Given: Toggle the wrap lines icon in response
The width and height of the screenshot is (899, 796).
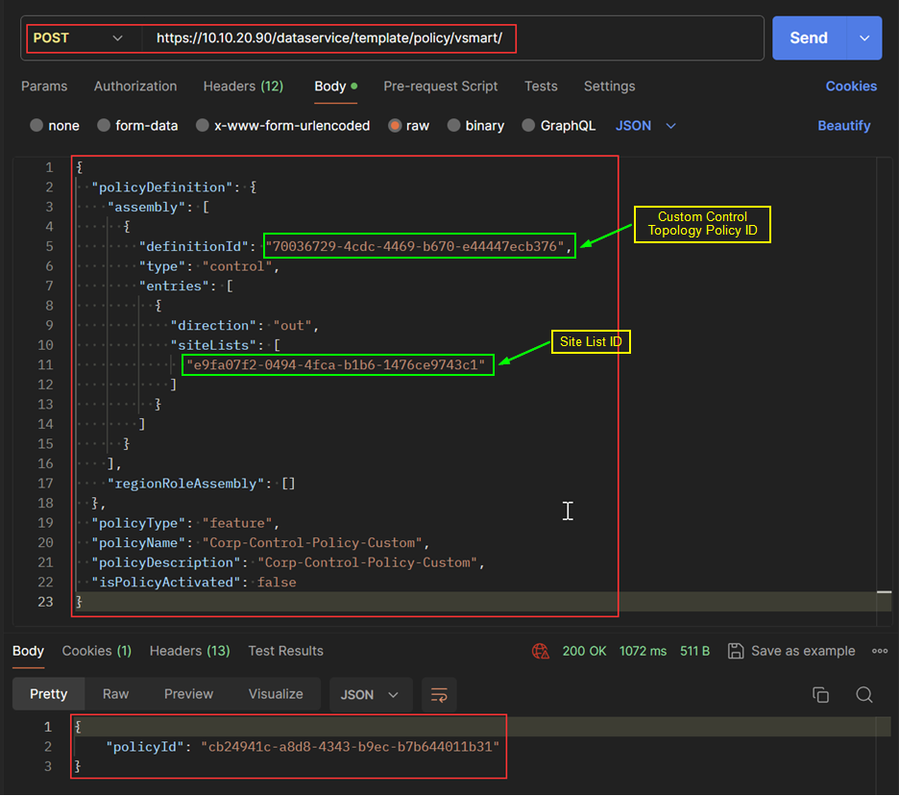Looking at the screenshot, I should tap(439, 694).
